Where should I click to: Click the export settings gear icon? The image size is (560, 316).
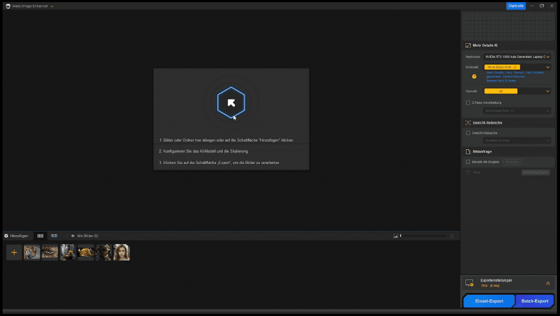[469, 283]
